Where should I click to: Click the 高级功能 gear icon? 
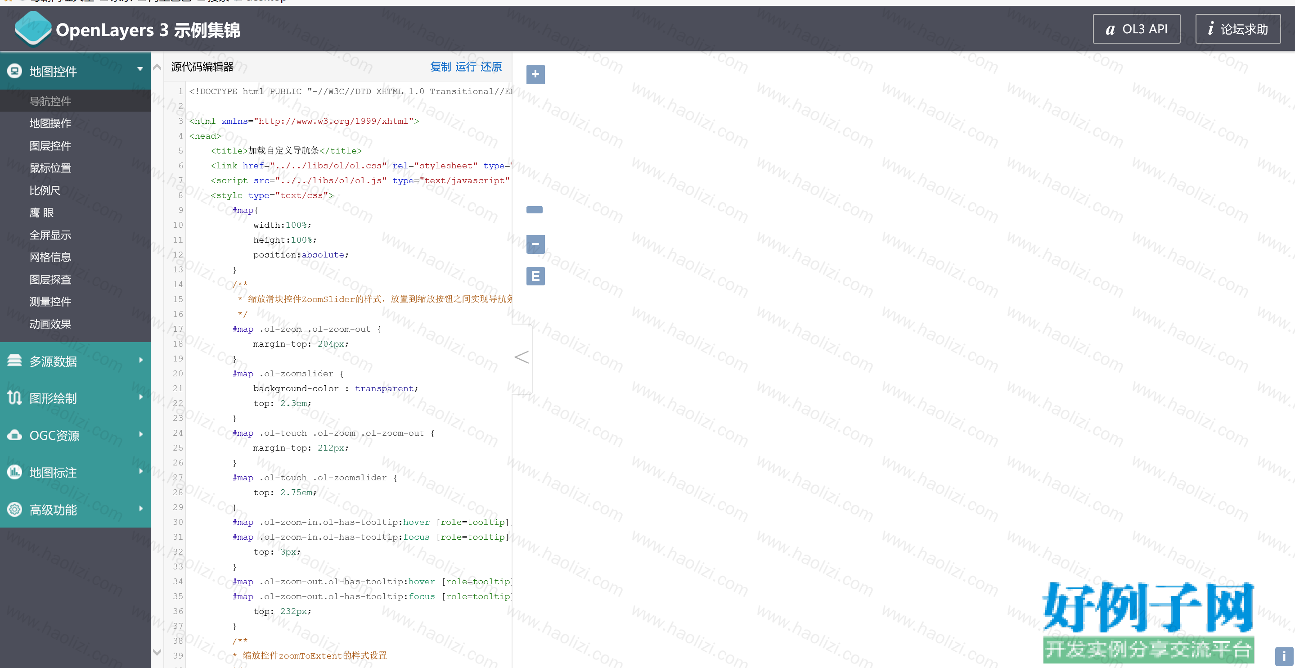[14, 509]
